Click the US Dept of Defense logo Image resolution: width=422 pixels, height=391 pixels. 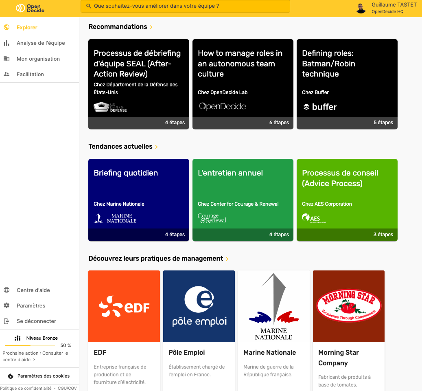point(110,107)
